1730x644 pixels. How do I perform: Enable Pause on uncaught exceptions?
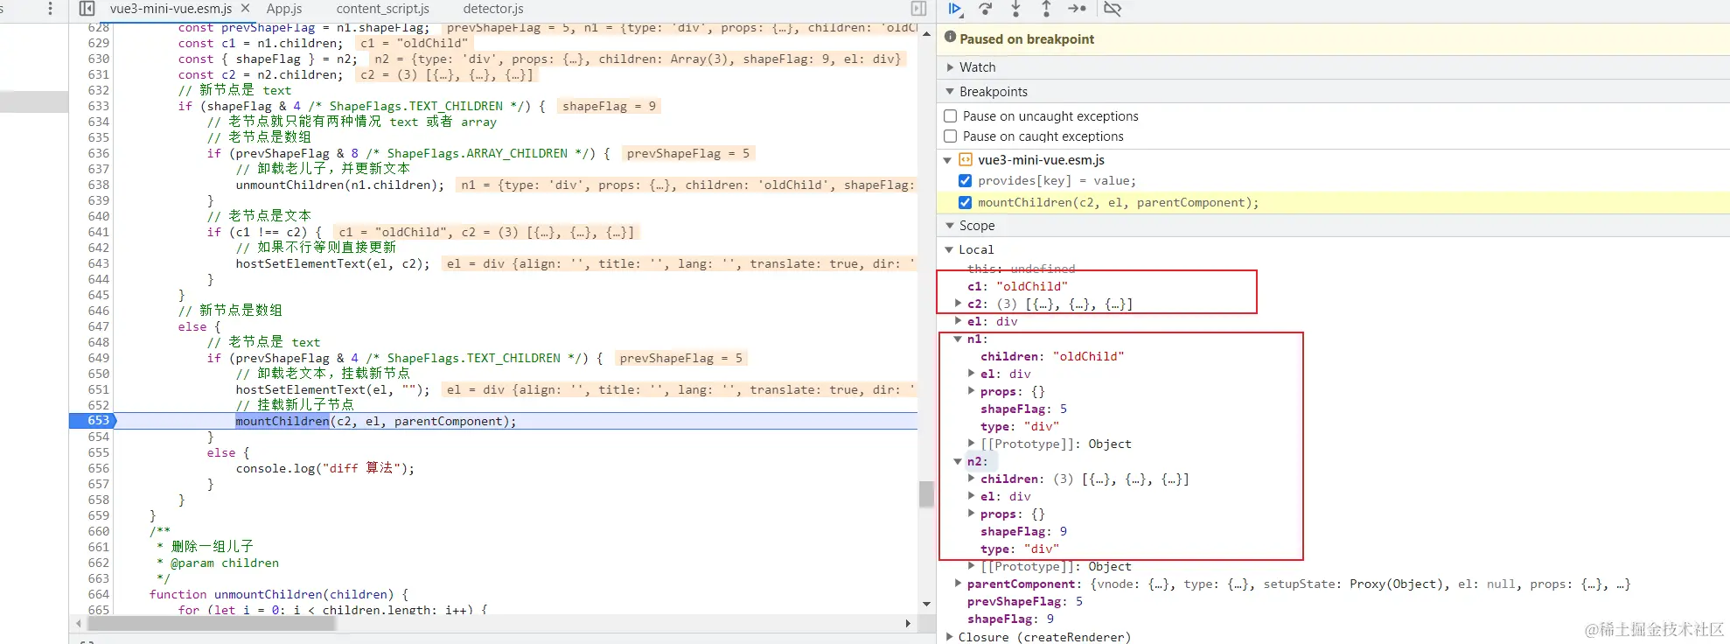click(x=951, y=116)
